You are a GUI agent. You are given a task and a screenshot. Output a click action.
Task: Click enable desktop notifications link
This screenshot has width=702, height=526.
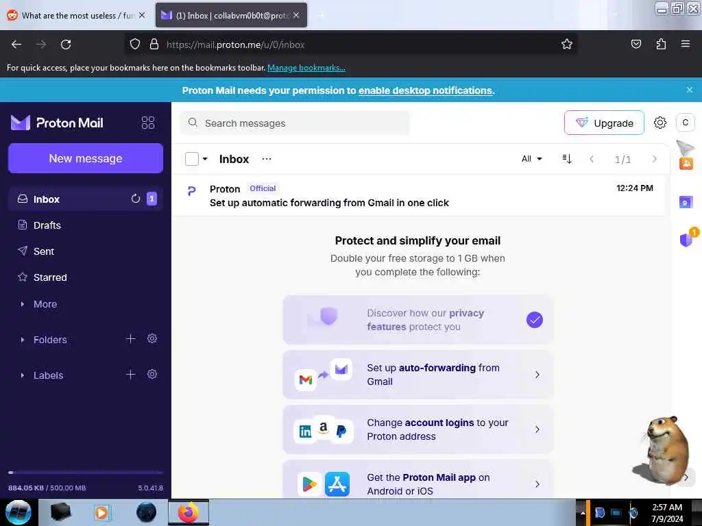(x=425, y=90)
